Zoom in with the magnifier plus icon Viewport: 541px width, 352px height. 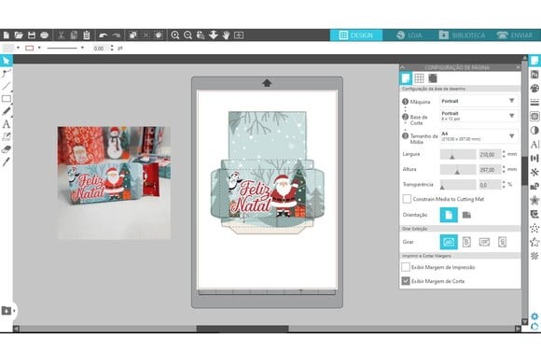point(175,35)
